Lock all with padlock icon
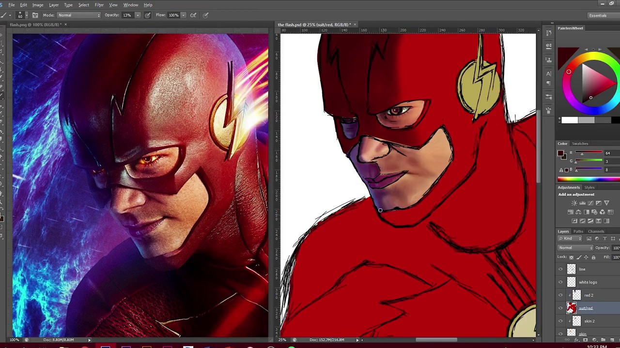620x348 pixels. (x=593, y=257)
